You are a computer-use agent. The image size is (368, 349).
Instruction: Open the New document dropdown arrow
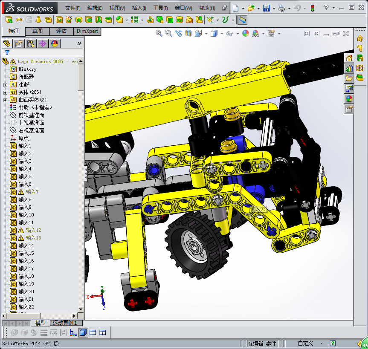(x=243, y=9)
